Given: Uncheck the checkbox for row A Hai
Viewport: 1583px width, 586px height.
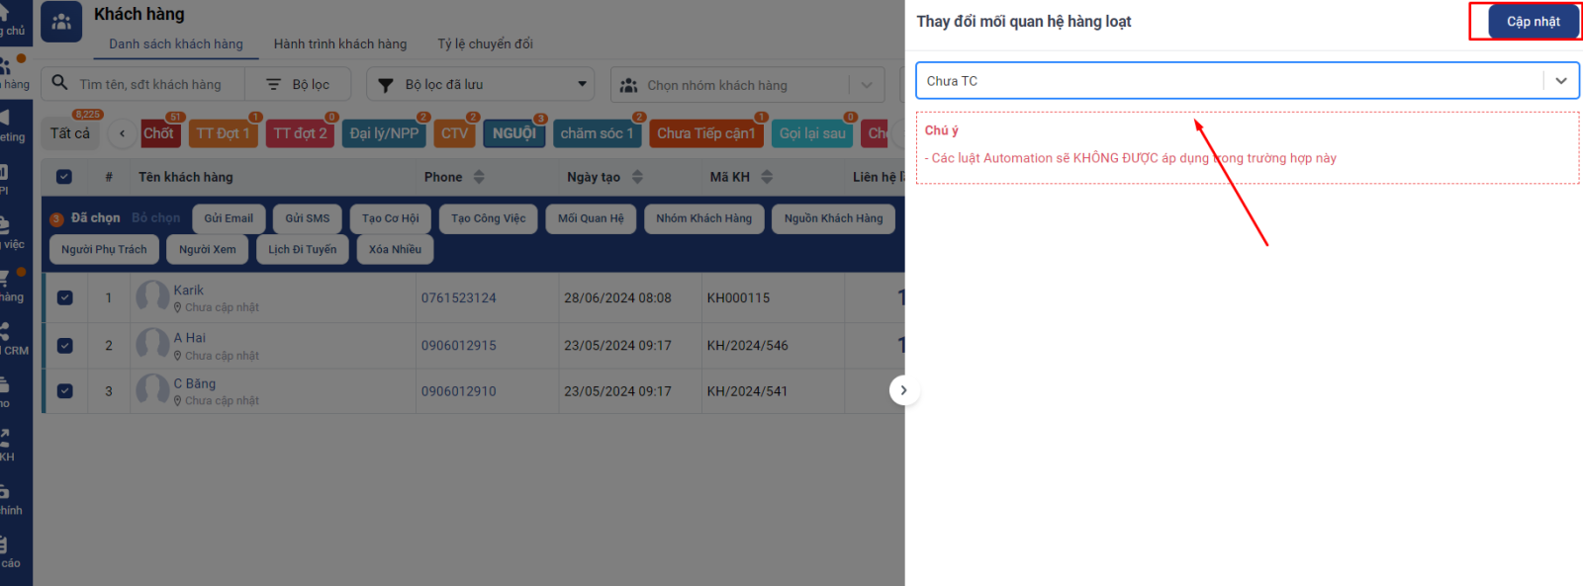Looking at the screenshot, I should point(65,346).
